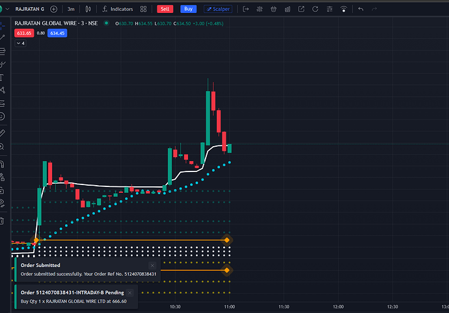The image size is (449, 313).
Task: Open the market depth ladder icon
Action: (x=260, y=9)
